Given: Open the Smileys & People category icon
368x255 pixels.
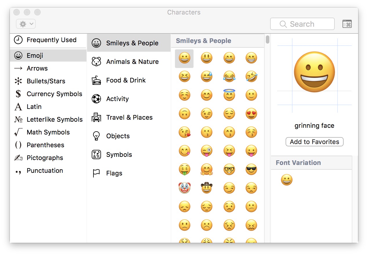Looking at the screenshot, I should coord(96,43).
